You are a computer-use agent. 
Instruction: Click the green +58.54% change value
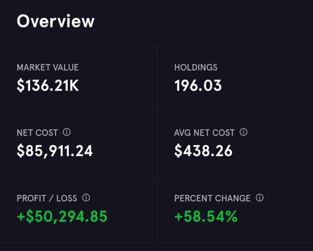coord(206,216)
